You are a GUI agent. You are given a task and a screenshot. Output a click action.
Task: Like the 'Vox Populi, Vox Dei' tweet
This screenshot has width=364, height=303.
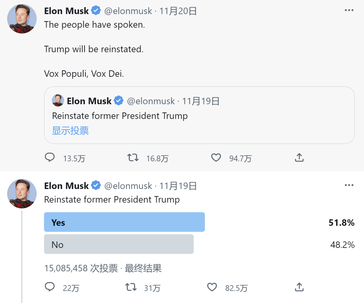tap(216, 158)
